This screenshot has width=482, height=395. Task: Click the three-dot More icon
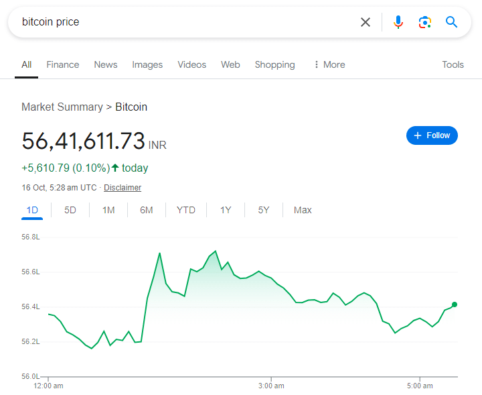coord(317,64)
